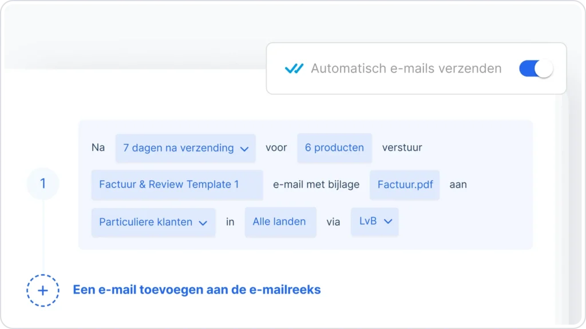Select the Alle landen field
The image size is (586, 329).
(x=280, y=222)
